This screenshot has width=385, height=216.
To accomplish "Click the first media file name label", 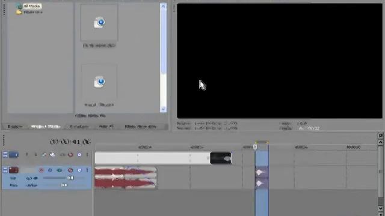I will click(x=99, y=46).
